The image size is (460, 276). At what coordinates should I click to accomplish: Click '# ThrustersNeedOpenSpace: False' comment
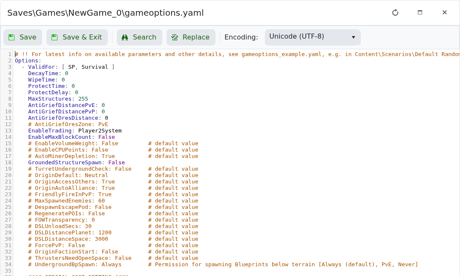point(80,258)
